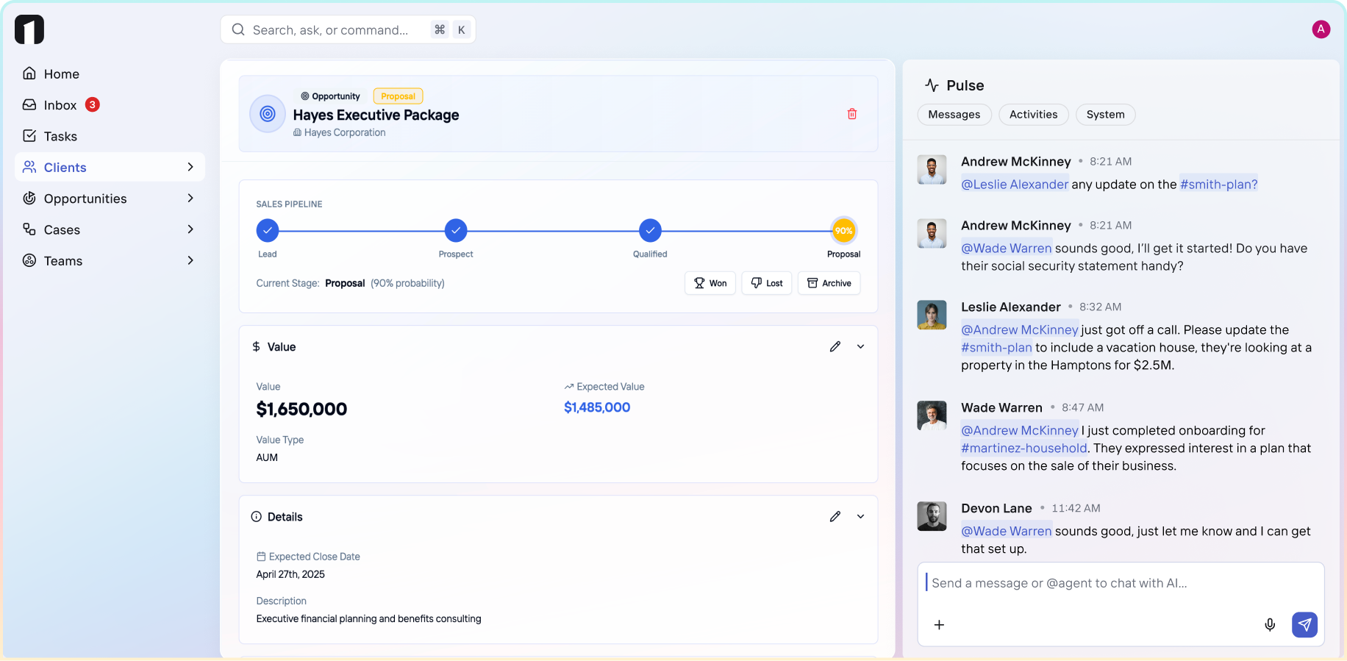
Task: Click the Home house icon
Action: pos(29,74)
